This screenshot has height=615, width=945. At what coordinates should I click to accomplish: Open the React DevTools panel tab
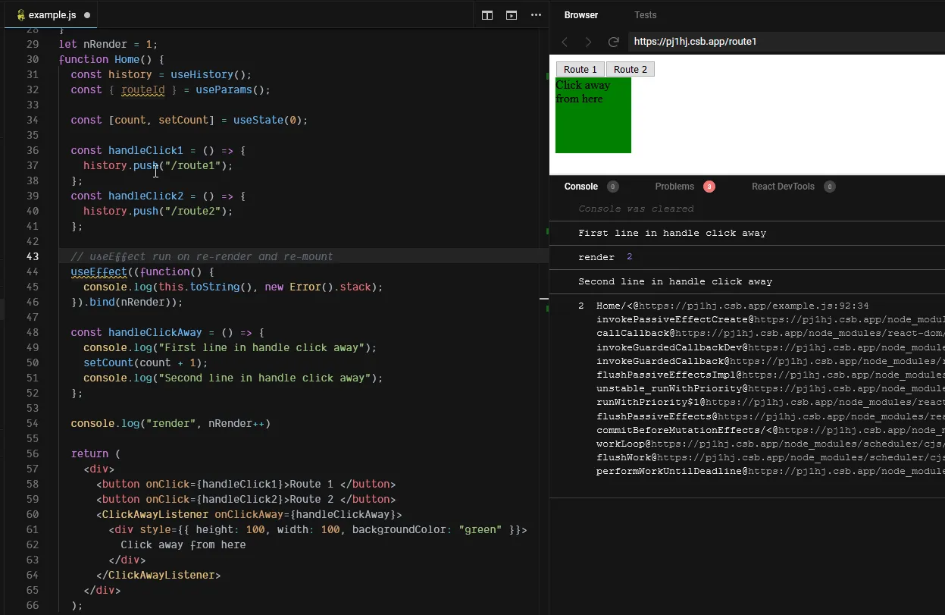click(x=783, y=187)
